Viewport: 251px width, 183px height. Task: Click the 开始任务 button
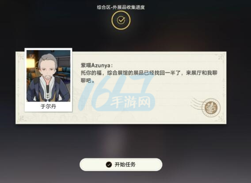[121, 164]
